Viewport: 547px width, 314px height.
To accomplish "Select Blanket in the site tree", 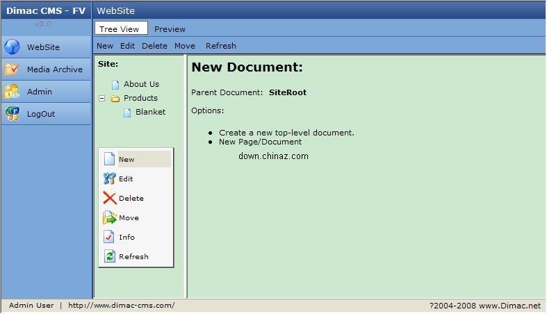I will pos(150,112).
